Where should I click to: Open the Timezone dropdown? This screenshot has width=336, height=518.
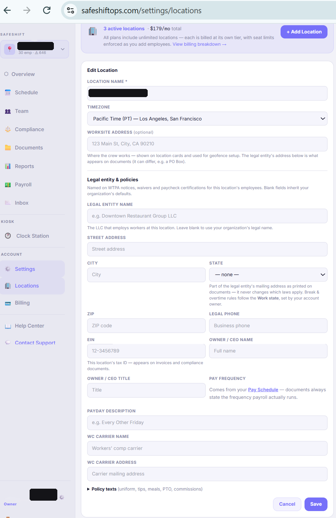pos(207,119)
